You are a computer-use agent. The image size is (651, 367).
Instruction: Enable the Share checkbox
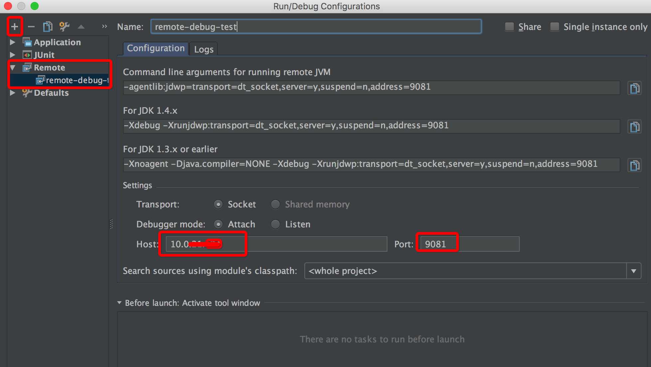click(509, 27)
